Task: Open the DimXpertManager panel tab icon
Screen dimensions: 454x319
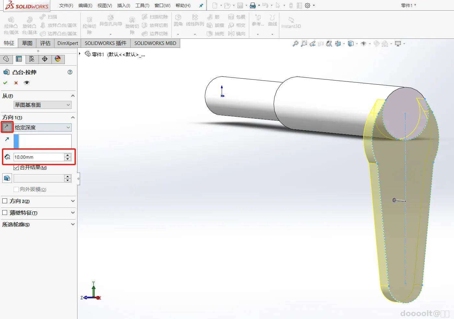Action: (45, 59)
